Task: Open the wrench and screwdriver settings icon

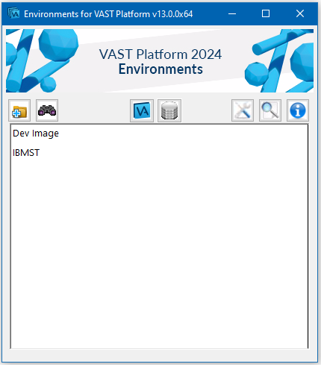Action: pyautogui.click(x=243, y=110)
